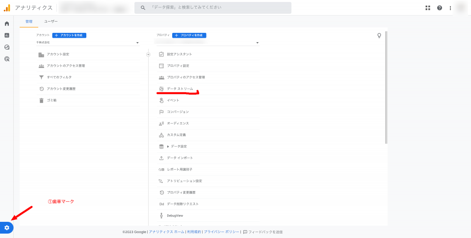The height and width of the screenshot is (238, 471).
Task: Switch to the ユーザー tab
Action: tap(51, 22)
